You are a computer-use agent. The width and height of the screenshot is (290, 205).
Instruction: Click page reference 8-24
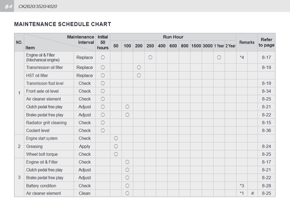pos(266,147)
